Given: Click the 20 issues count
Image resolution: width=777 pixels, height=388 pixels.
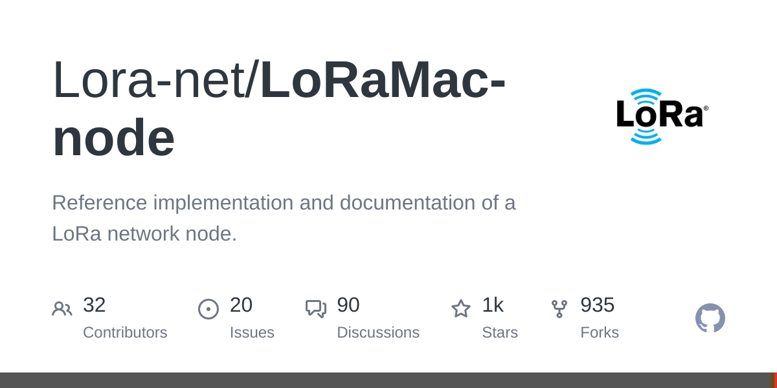Looking at the screenshot, I should (241, 305).
